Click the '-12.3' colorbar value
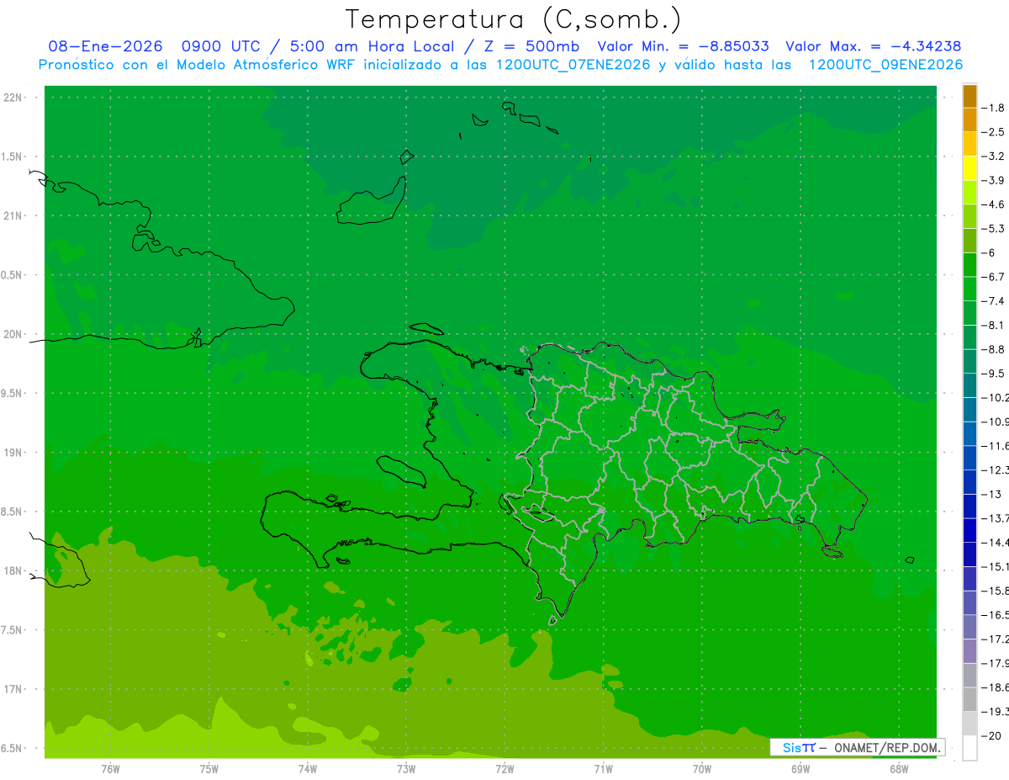The width and height of the screenshot is (1009, 780). click(x=995, y=470)
